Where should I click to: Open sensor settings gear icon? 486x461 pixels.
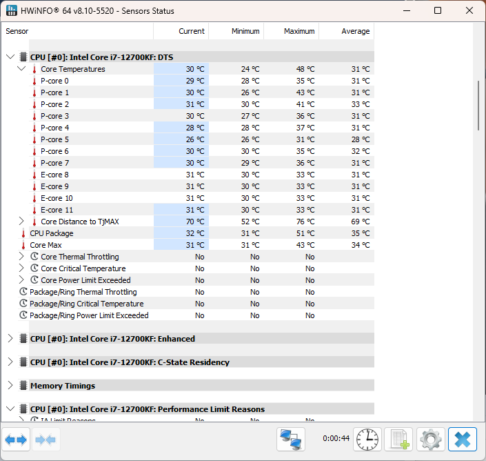(431, 440)
